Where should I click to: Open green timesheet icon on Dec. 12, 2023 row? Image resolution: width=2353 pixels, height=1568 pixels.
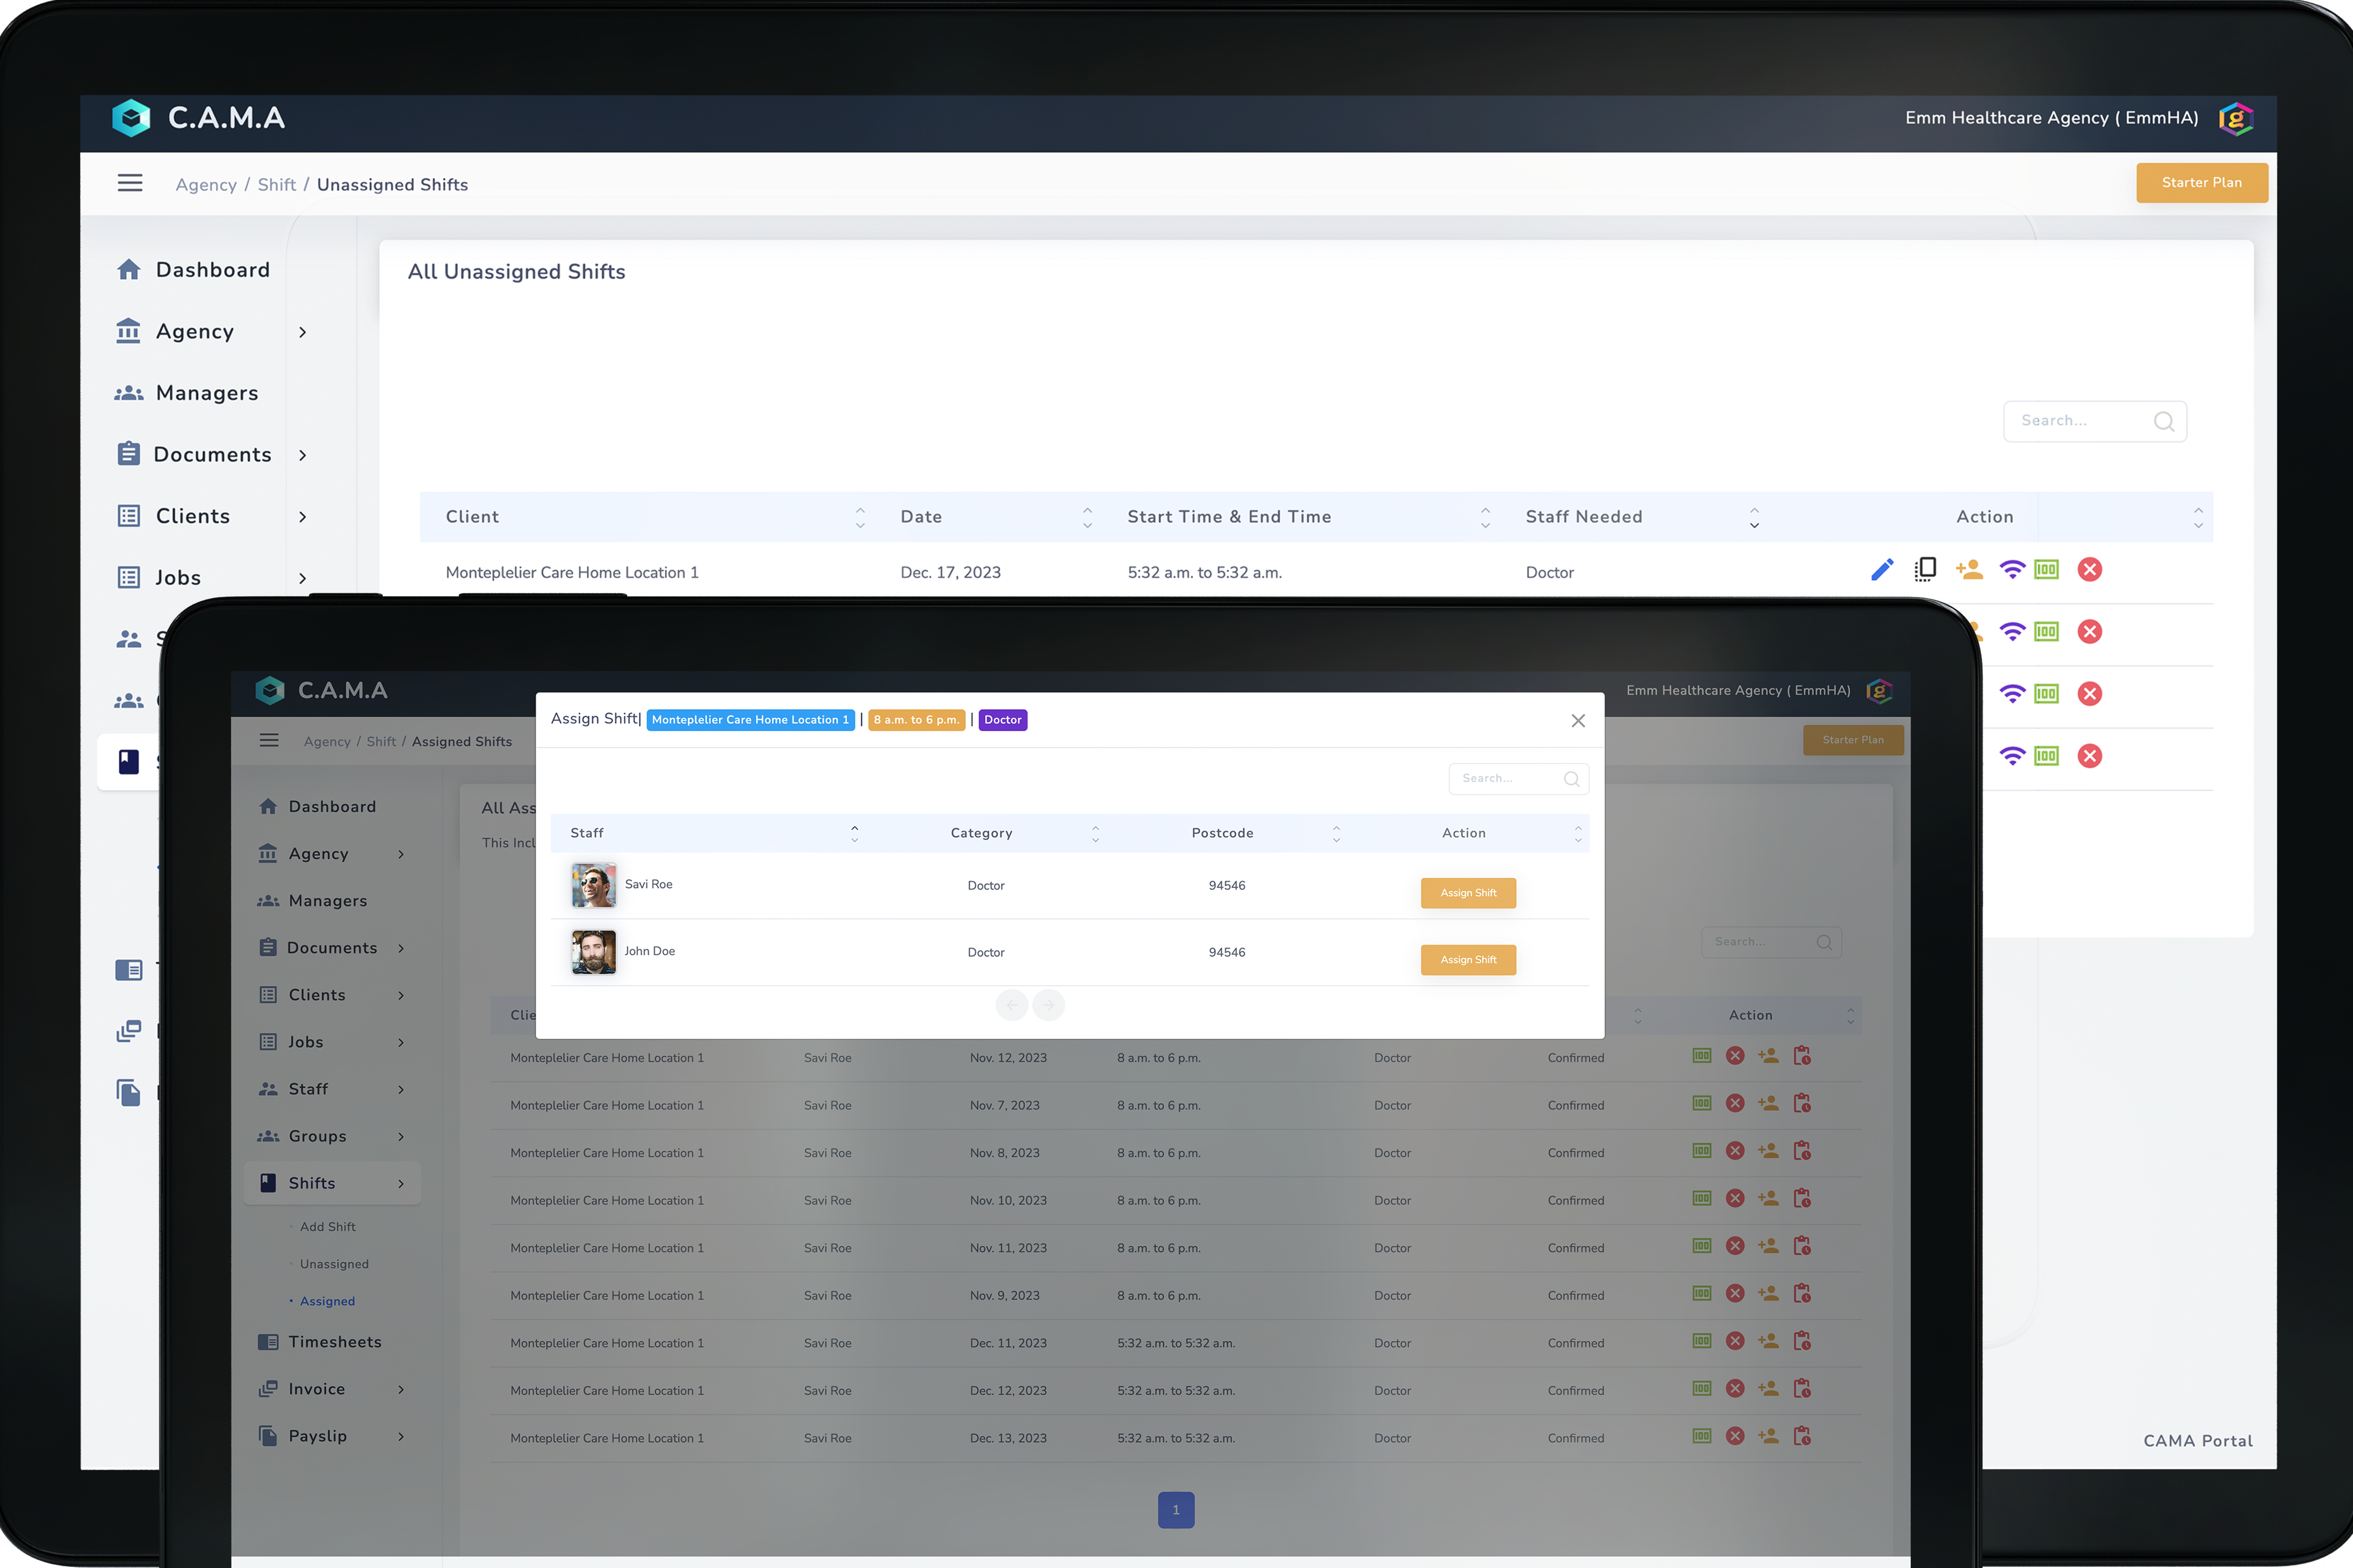(x=1701, y=1389)
